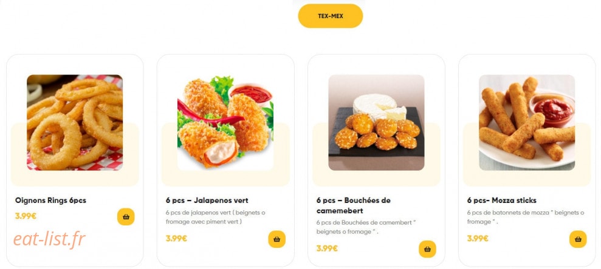Click the 6 pcs – Jalapenos vert title

pyautogui.click(x=207, y=200)
